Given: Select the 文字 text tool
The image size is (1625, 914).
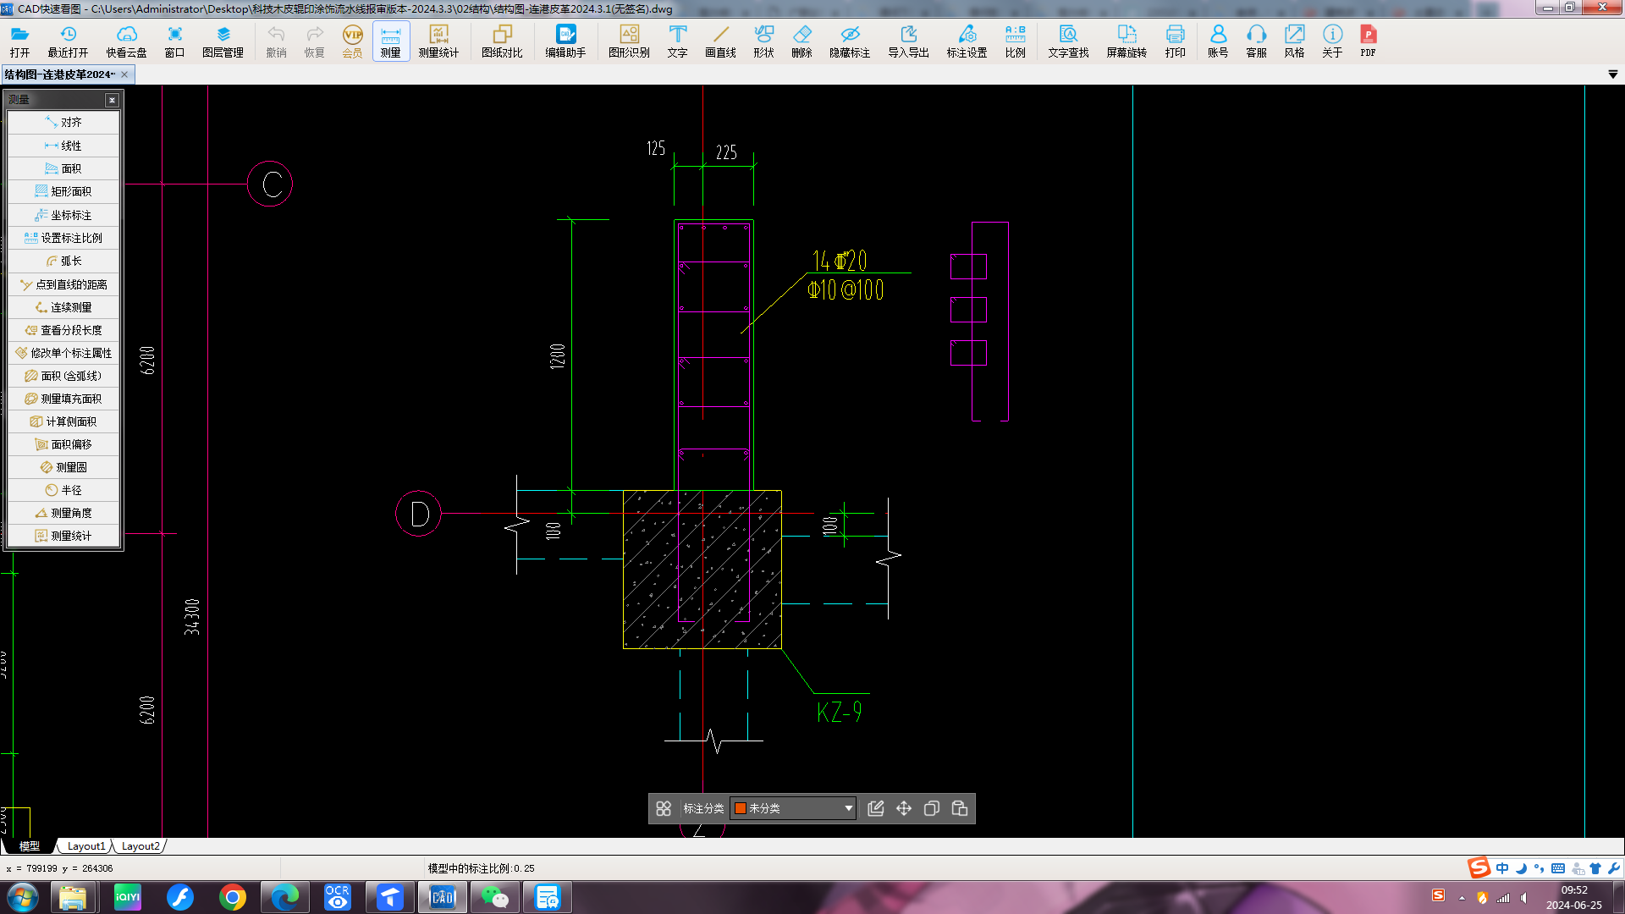Looking at the screenshot, I should click(x=677, y=41).
